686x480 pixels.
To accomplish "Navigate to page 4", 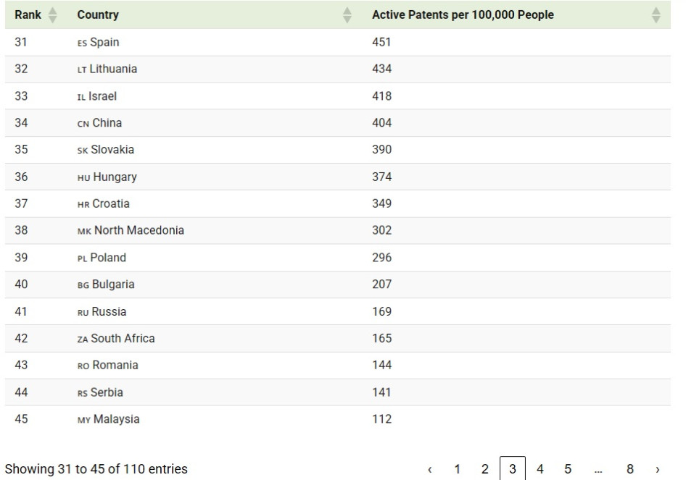I will click(540, 469).
